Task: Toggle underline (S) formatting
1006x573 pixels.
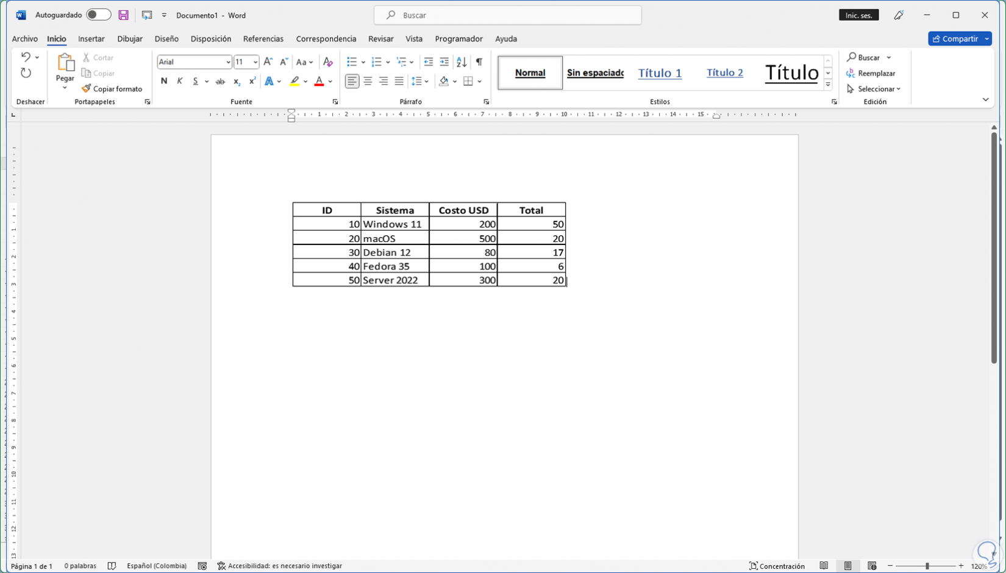Action: [195, 81]
